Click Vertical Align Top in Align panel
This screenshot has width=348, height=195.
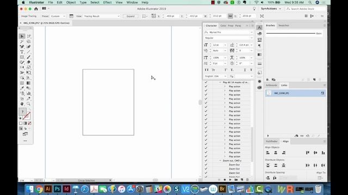pyautogui.click(x=308, y=153)
